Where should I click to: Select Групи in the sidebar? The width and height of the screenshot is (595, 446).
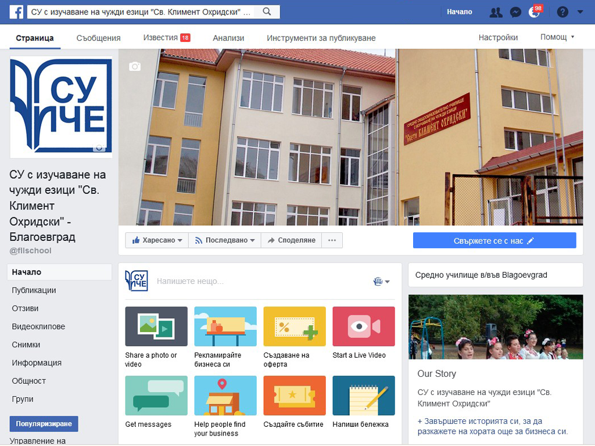click(23, 399)
